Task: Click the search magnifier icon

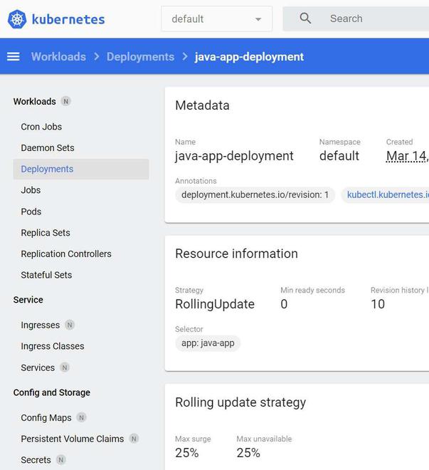Action: [305, 19]
